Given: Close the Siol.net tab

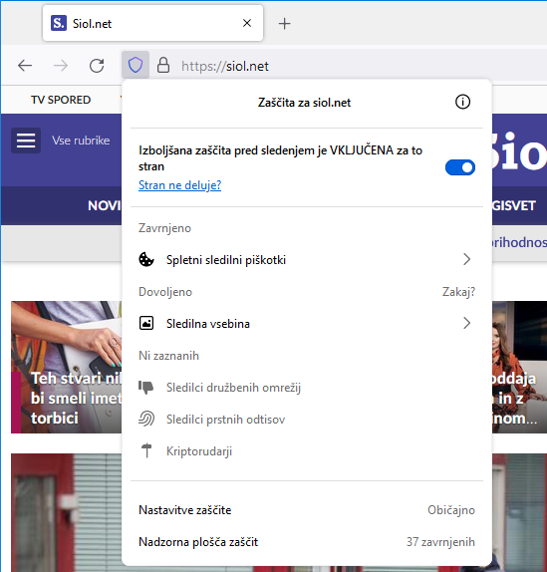Looking at the screenshot, I should click(x=247, y=23).
